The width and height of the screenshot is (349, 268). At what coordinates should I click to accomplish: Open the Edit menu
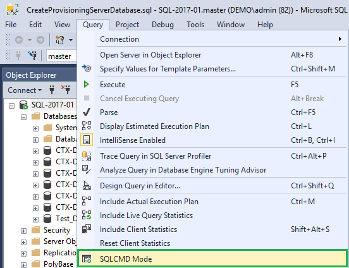click(35, 25)
